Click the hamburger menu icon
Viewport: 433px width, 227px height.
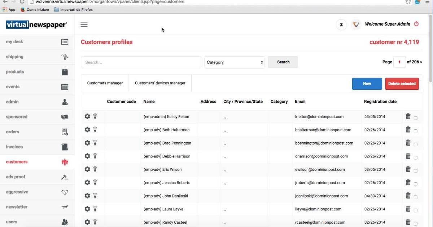[84, 25]
